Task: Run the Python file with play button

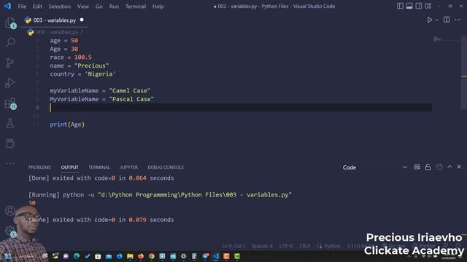Action: click(429, 20)
